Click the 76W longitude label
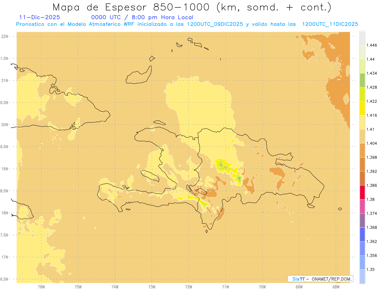The width and height of the screenshot is (377, 291). tap(41, 287)
